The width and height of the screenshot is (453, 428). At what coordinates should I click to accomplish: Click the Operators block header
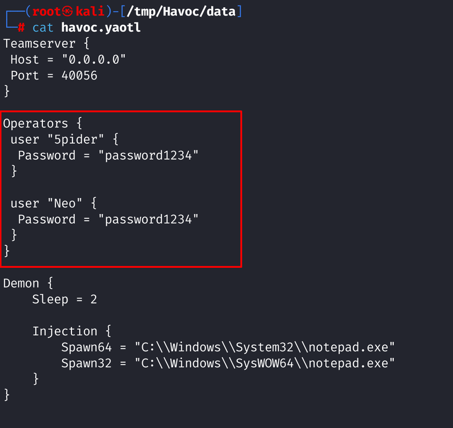pos(36,123)
